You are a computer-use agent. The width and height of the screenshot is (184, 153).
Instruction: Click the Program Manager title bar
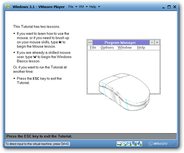pos(121,42)
